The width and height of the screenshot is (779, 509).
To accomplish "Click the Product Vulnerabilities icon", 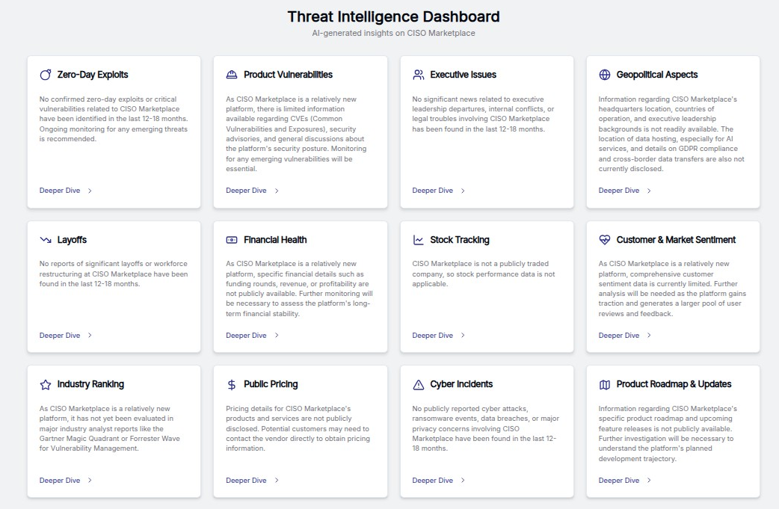I will click(232, 75).
